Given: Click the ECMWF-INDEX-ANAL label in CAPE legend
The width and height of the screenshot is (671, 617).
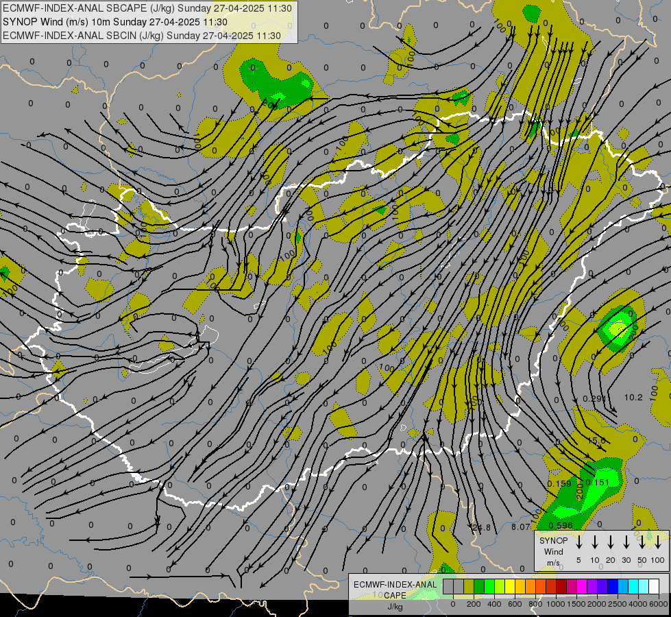Looking at the screenshot, I should pos(395,585).
